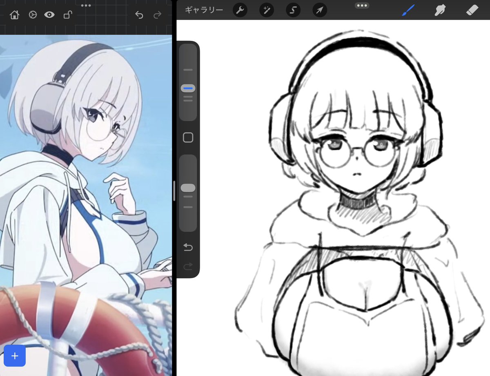Open Procreate Selection S-shaped tool
This screenshot has height=376, width=490.
pos(293,10)
